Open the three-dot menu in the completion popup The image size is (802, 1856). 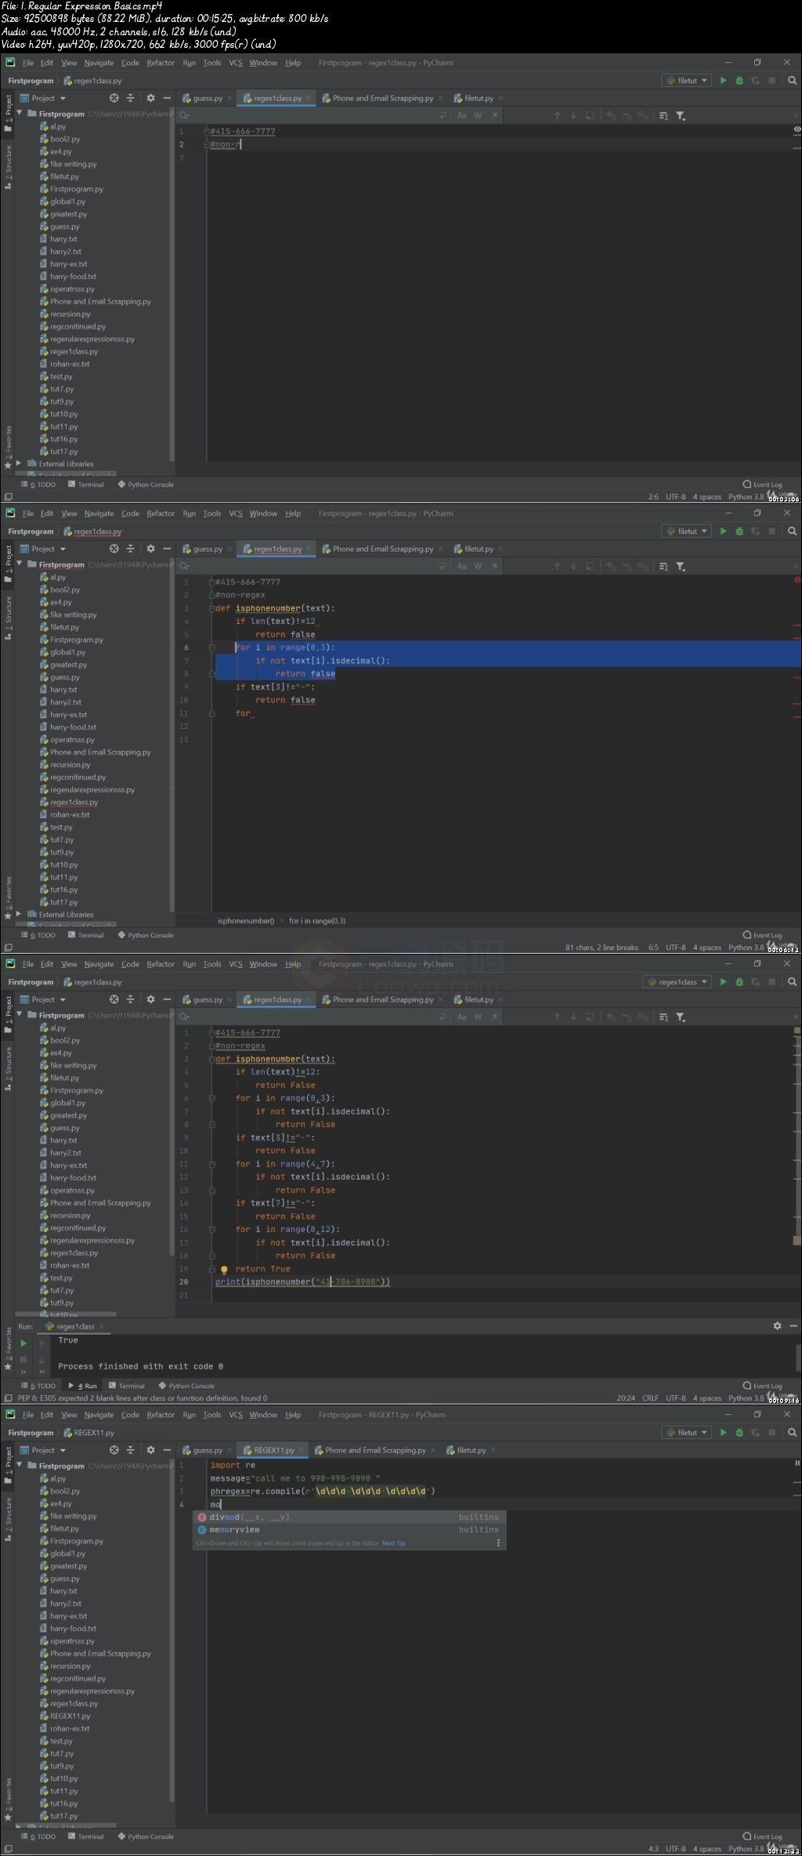coord(498,1542)
